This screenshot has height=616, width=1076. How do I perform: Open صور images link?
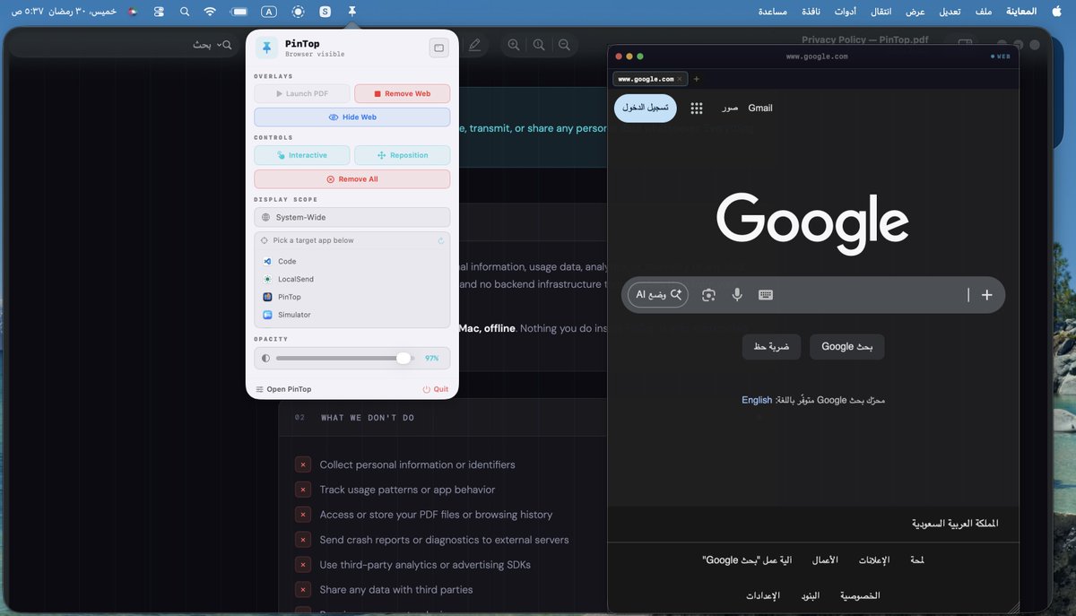[x=730, y=108]
